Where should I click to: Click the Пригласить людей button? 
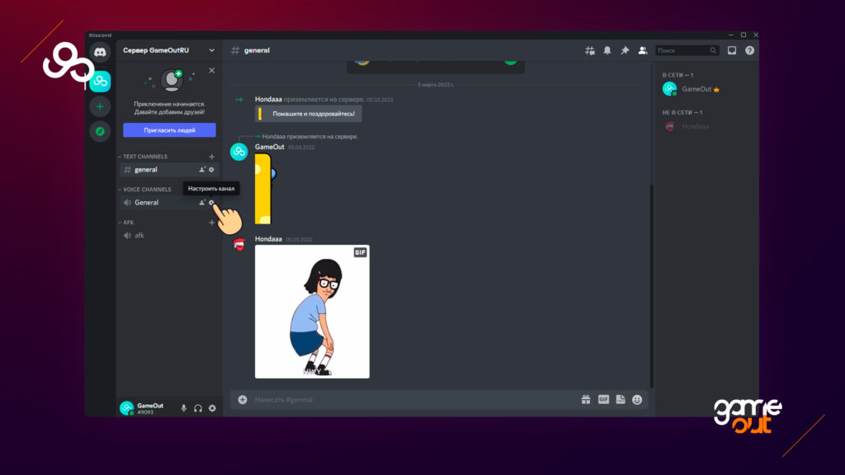pyautogui.click(x=169, y=130)
